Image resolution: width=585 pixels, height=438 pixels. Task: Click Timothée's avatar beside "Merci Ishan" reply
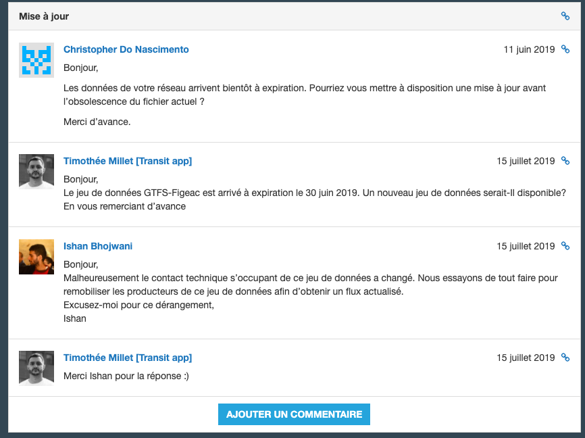pyautogui.click(x=36, y=368)
